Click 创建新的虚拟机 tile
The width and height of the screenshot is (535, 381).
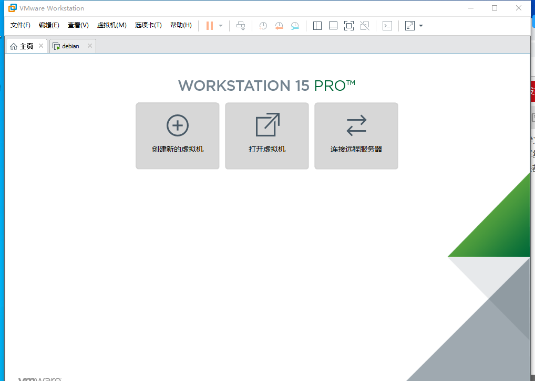tap(178, 135)
